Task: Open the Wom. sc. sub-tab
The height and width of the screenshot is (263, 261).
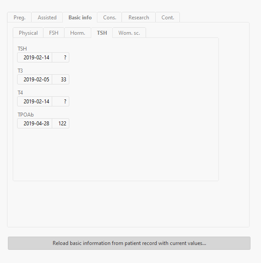Action: [129, 33]
